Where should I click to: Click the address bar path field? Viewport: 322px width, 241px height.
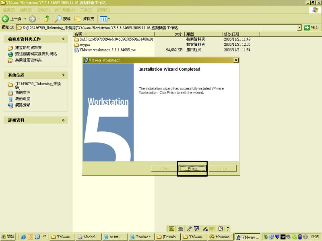(157, 28)
